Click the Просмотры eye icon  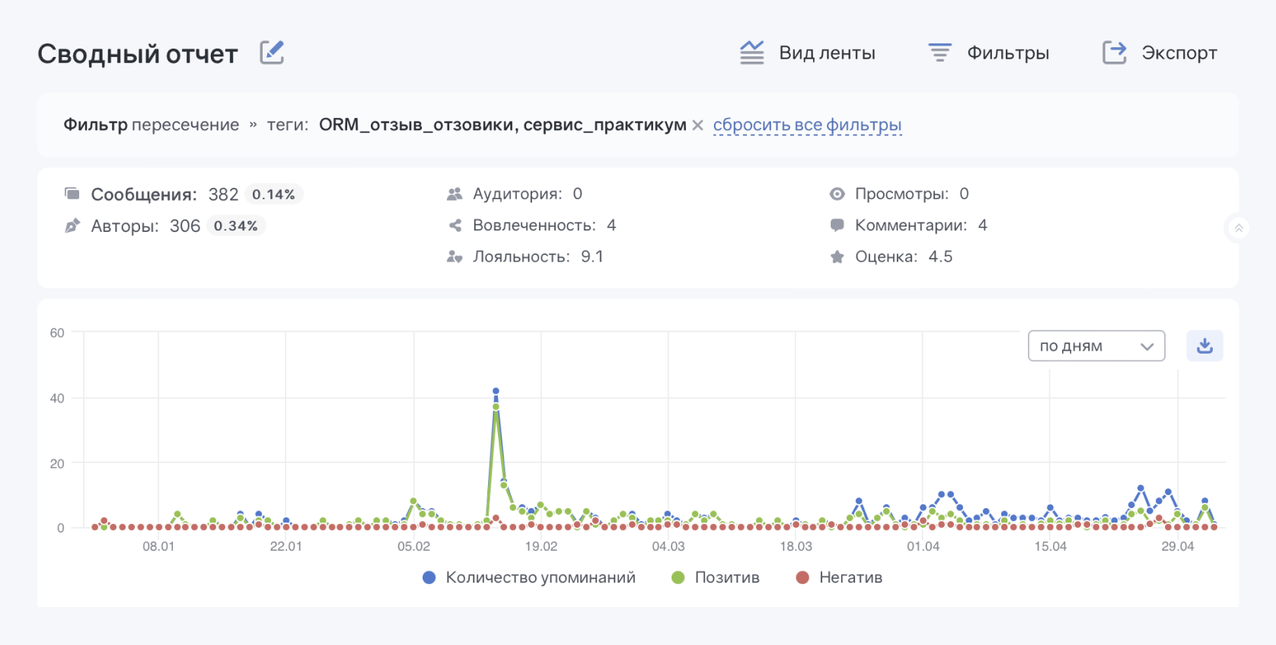click(x=837, y=194)
